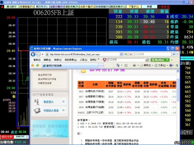Click the McAfee shield icon in toolbar

pos(105,60)
